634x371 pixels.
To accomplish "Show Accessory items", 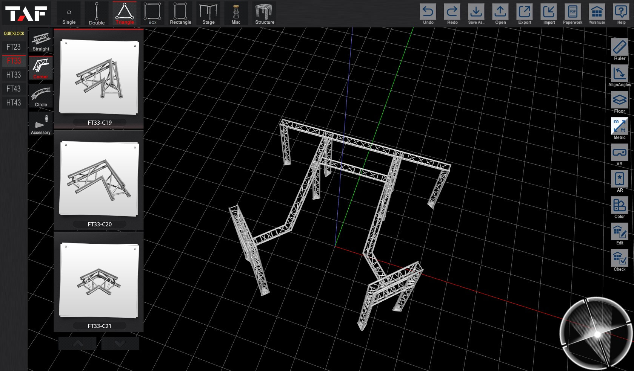I will [x=41, y=124].
